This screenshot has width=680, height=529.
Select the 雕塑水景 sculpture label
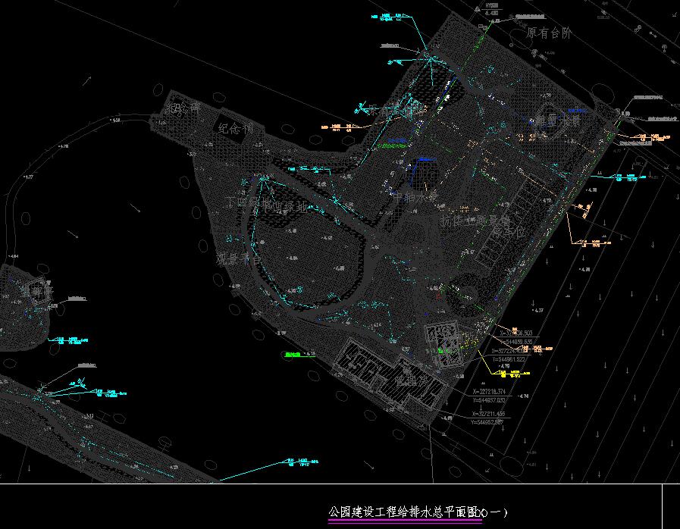coord(558,121)
